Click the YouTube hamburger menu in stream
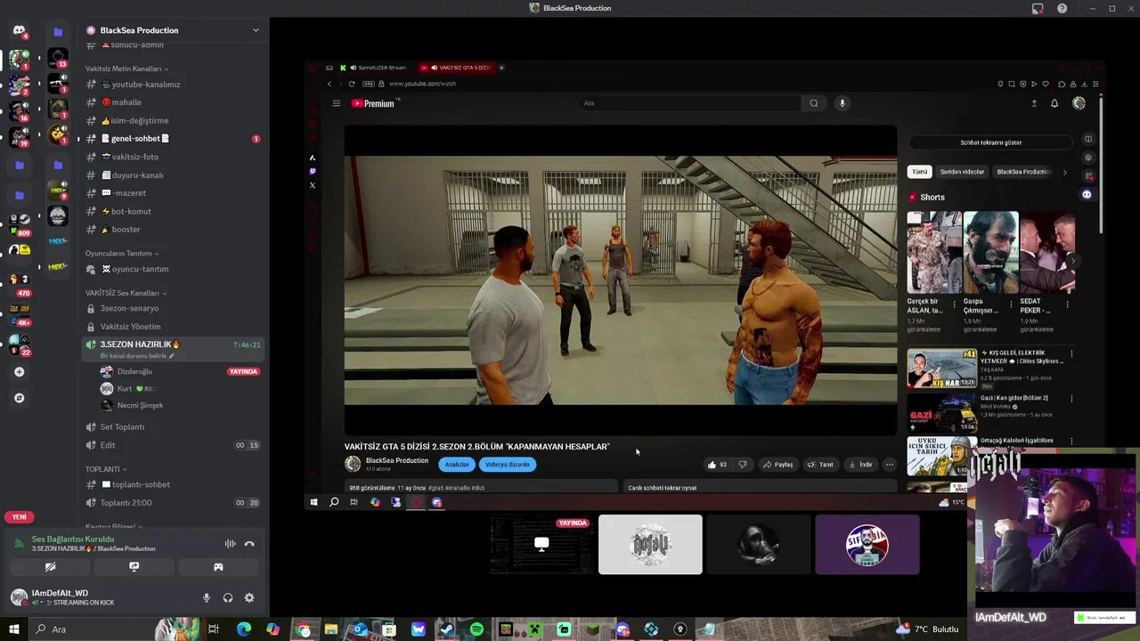The image size is (1140, 641). coord(336,103)
